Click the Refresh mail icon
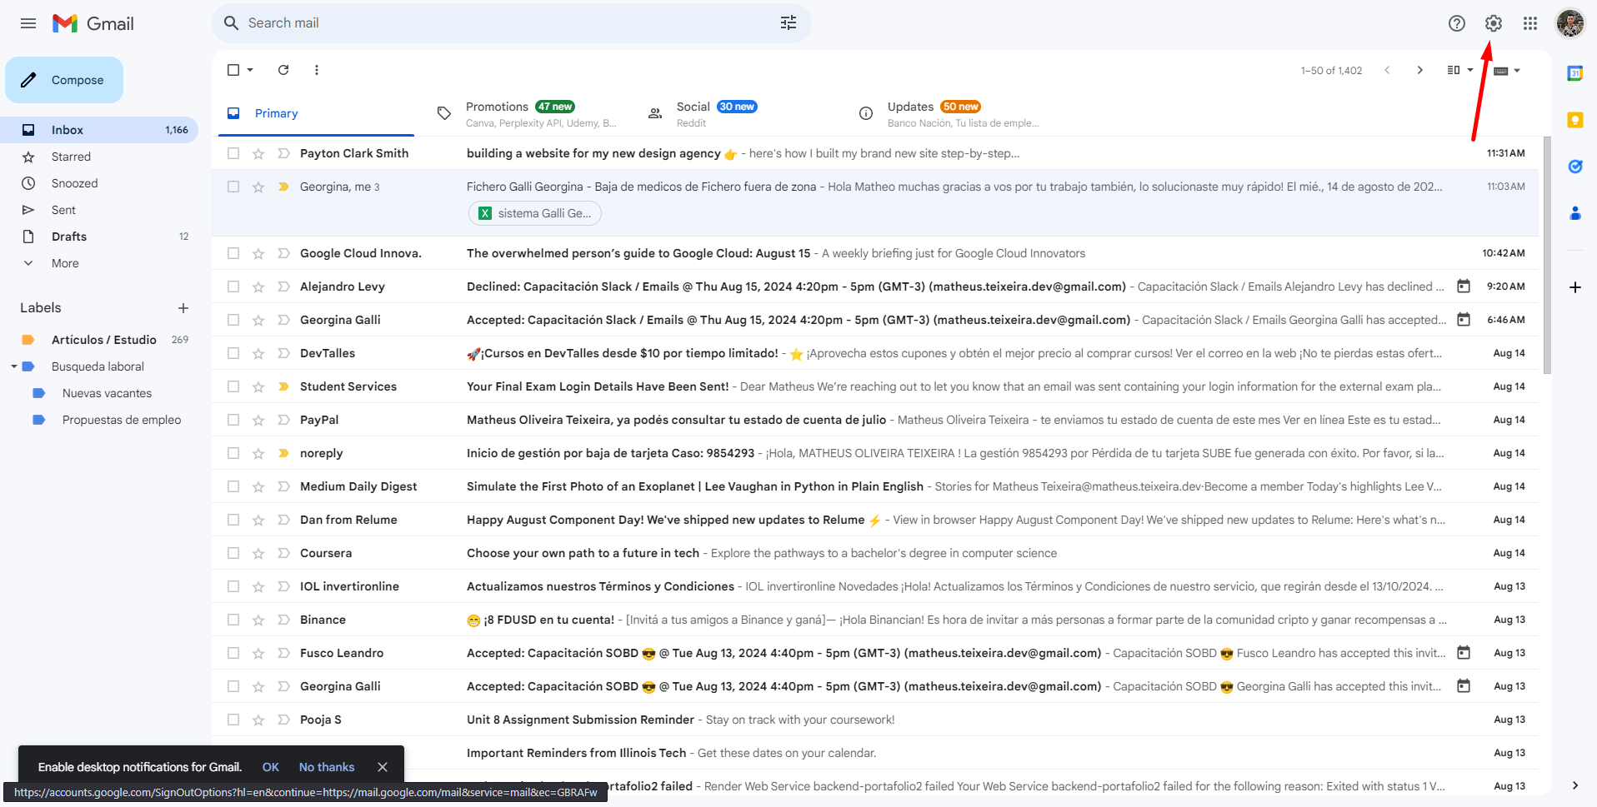The width and height of the screenshot is (1597, 807). click(283, 70)
